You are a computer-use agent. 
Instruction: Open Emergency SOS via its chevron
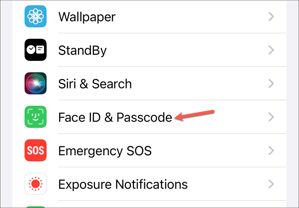271,150
